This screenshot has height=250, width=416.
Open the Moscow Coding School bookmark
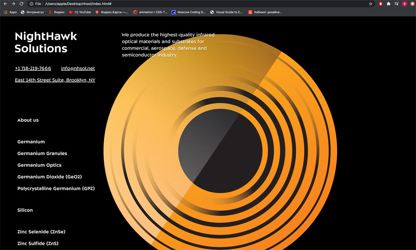(188, 12)
